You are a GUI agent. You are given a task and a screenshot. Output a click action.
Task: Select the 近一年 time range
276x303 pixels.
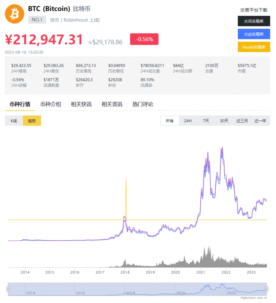tap(260, 121)
